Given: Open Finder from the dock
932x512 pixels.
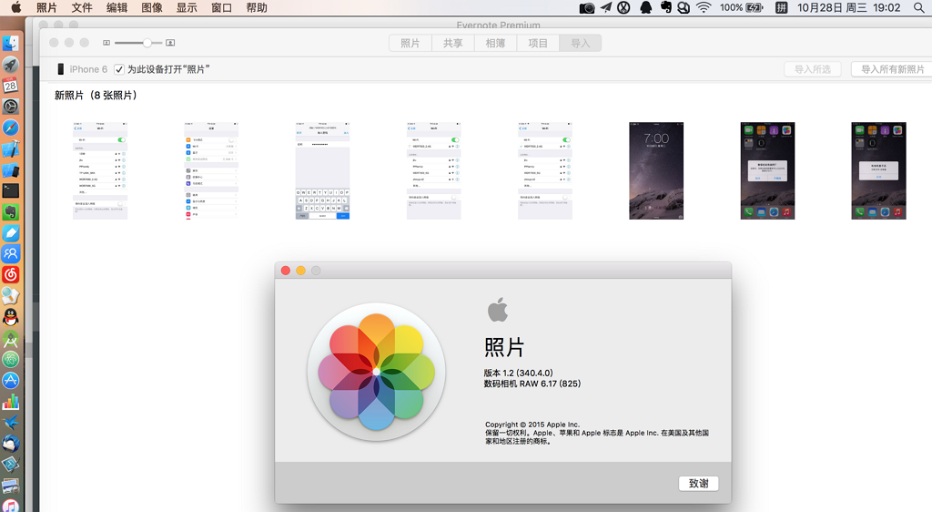Looking at the screenshot, I should coord(11,44).
